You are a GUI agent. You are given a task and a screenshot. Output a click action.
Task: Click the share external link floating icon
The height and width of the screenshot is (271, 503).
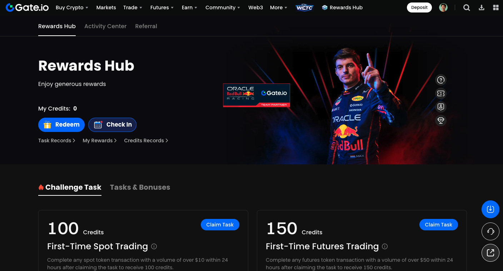click(490, 253)
